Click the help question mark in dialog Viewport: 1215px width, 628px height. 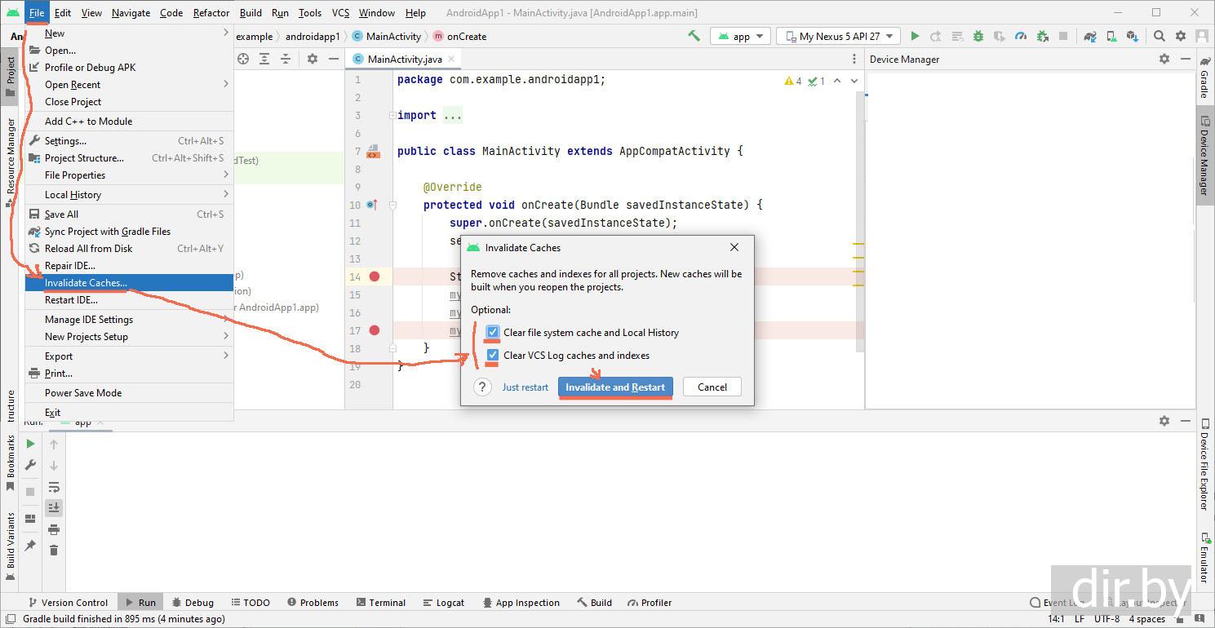point(482,387)
